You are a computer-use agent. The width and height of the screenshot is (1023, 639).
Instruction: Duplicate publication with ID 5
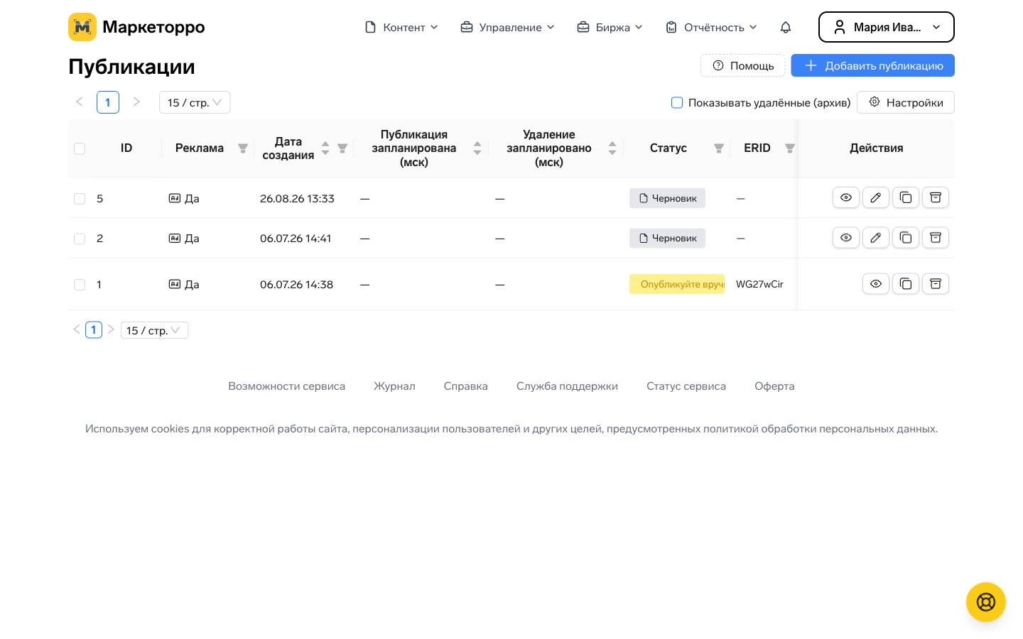tap(906, 197)
